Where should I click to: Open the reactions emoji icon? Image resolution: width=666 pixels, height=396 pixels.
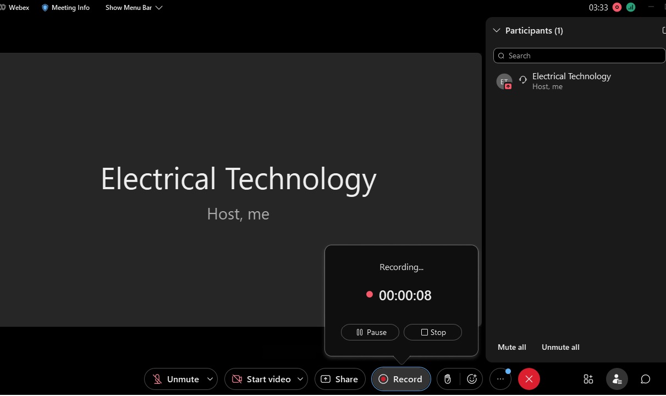click(x=471, y=379)
